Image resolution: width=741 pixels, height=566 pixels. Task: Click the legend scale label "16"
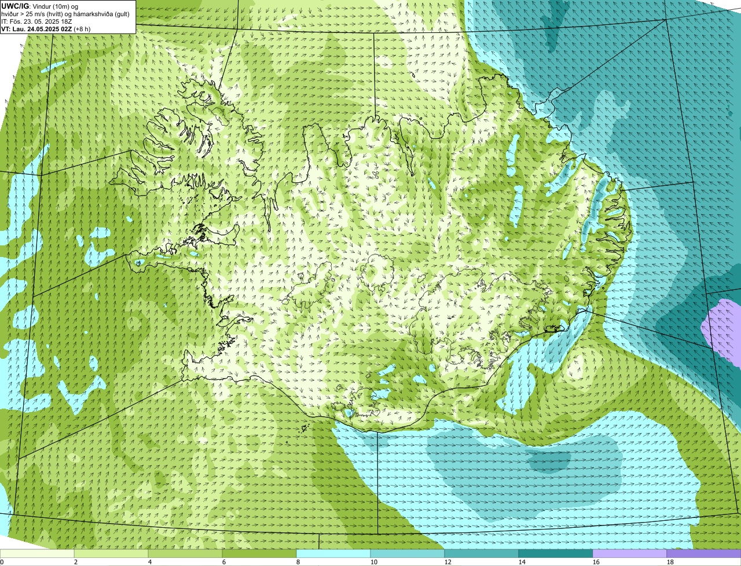click(596, 562)
